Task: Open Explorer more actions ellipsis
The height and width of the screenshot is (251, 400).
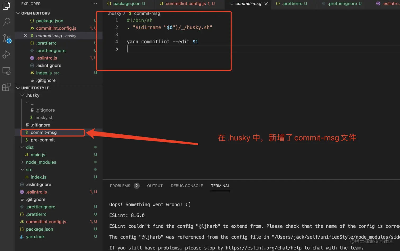Action: click(x=95, y=4)
